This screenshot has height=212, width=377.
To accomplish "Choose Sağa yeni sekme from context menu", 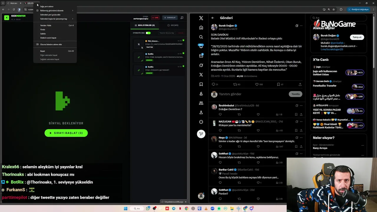I will pyautogui.click(x=55, y=6).
